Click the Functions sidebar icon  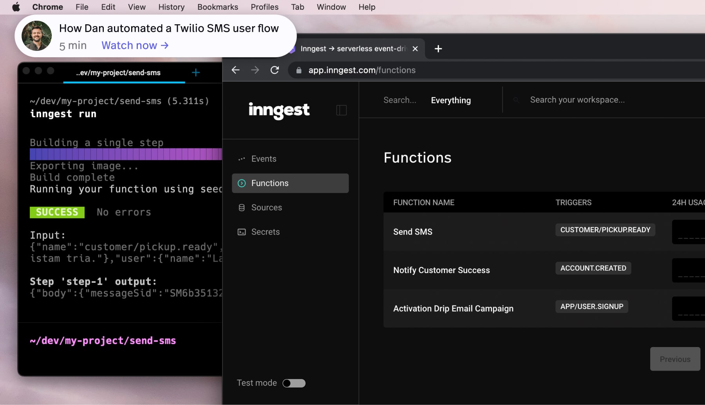pos(242,183)
